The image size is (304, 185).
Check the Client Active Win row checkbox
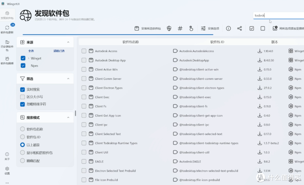coord(84,69)
